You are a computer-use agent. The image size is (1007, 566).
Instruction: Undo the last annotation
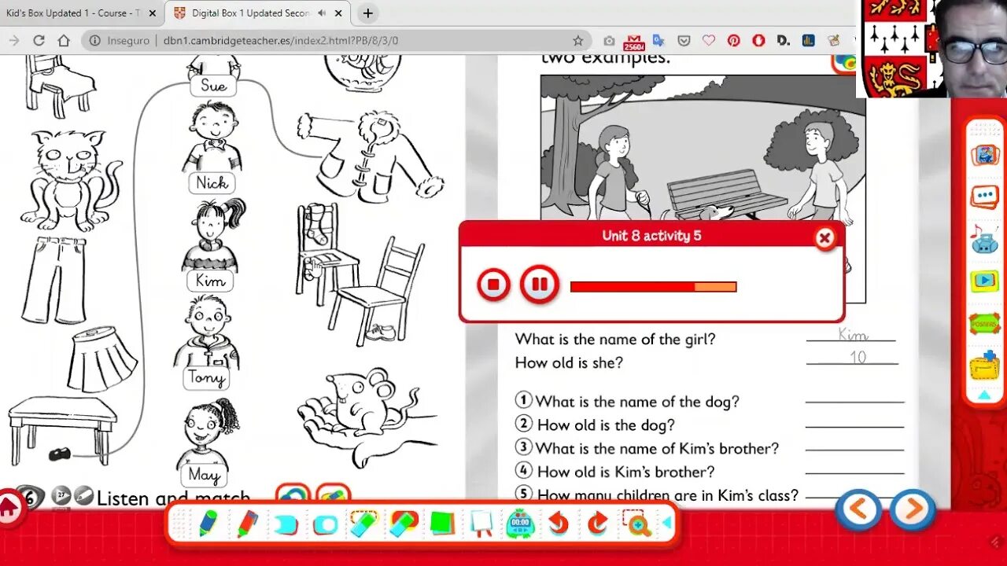[559, 524]
